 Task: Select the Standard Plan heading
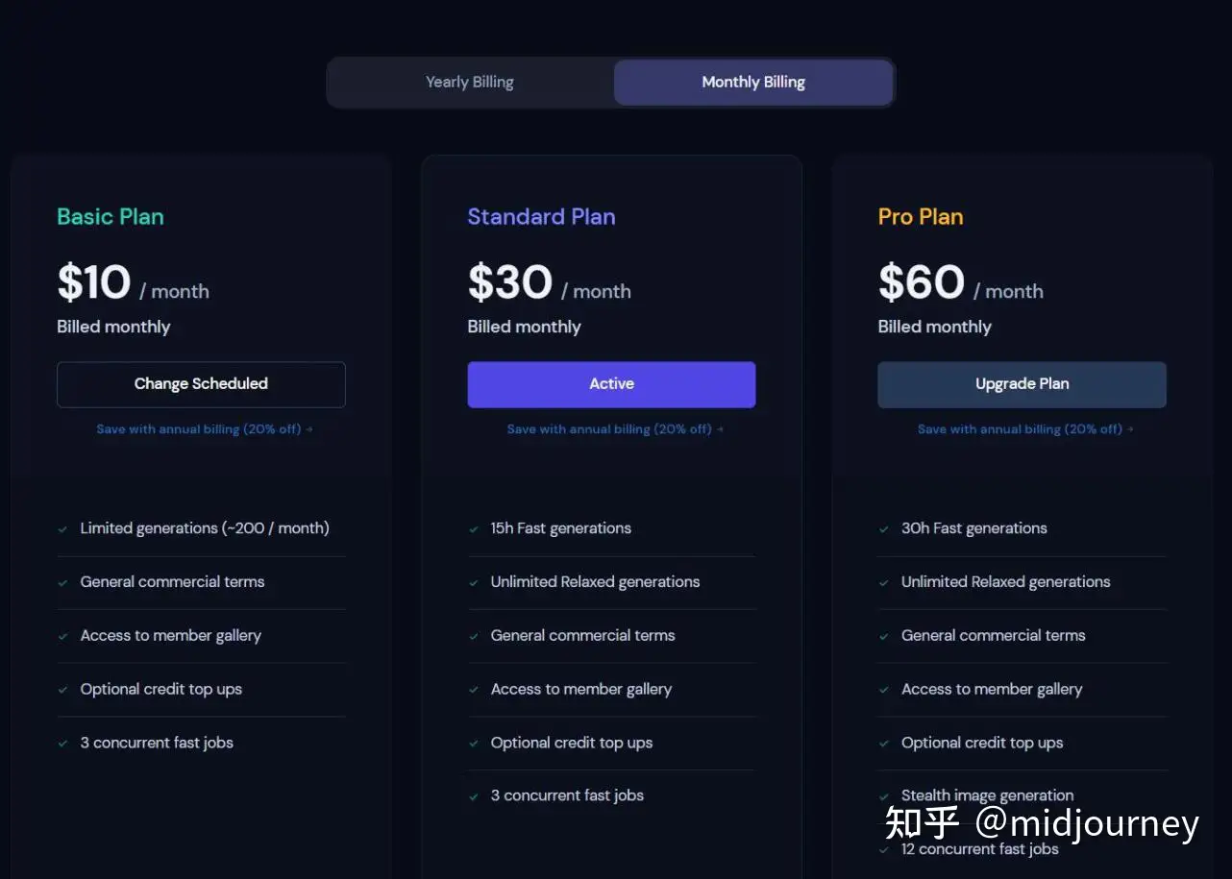click(x=541, y=217)
